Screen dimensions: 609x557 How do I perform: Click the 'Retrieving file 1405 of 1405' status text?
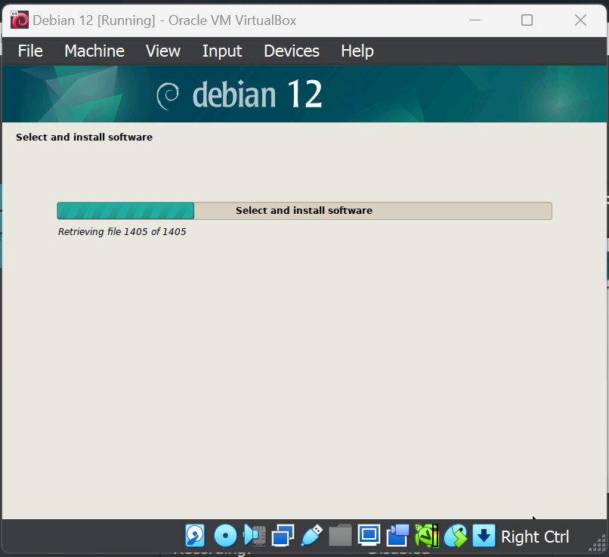pyautogui.click(x=122, y=232)
